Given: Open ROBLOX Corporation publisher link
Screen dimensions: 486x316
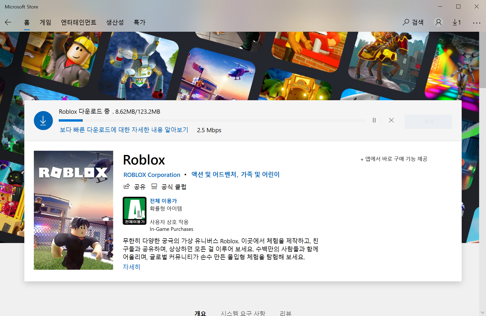Looking at the screenshot, I should (152, 175).
